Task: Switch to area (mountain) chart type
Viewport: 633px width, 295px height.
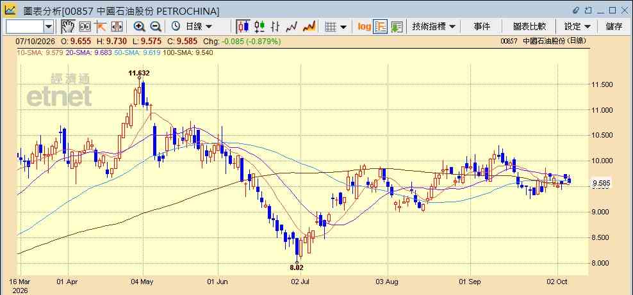Action: click(x=309, y=27)
